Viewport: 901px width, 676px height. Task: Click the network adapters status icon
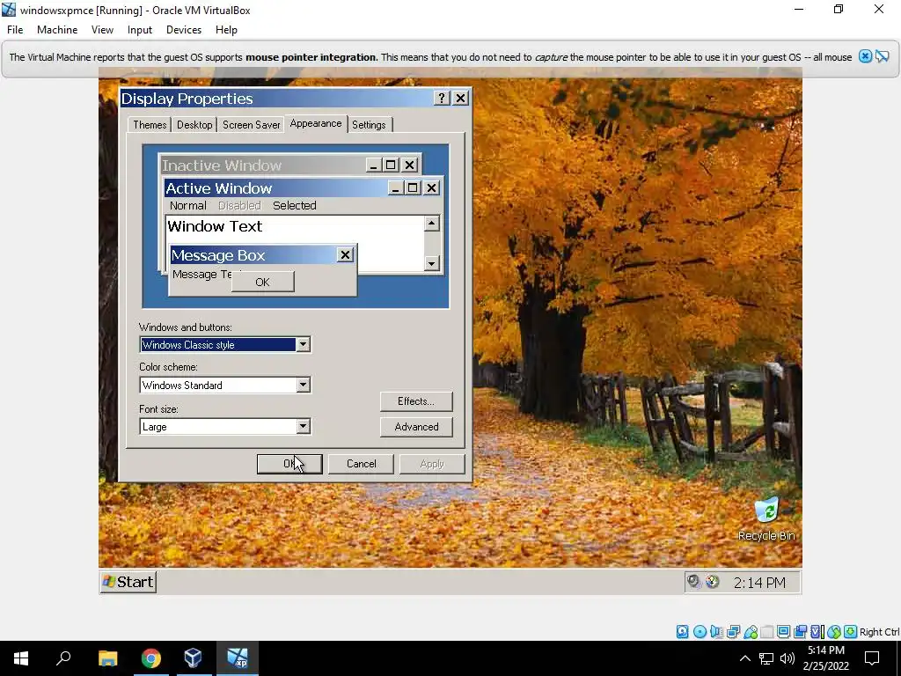733,632
